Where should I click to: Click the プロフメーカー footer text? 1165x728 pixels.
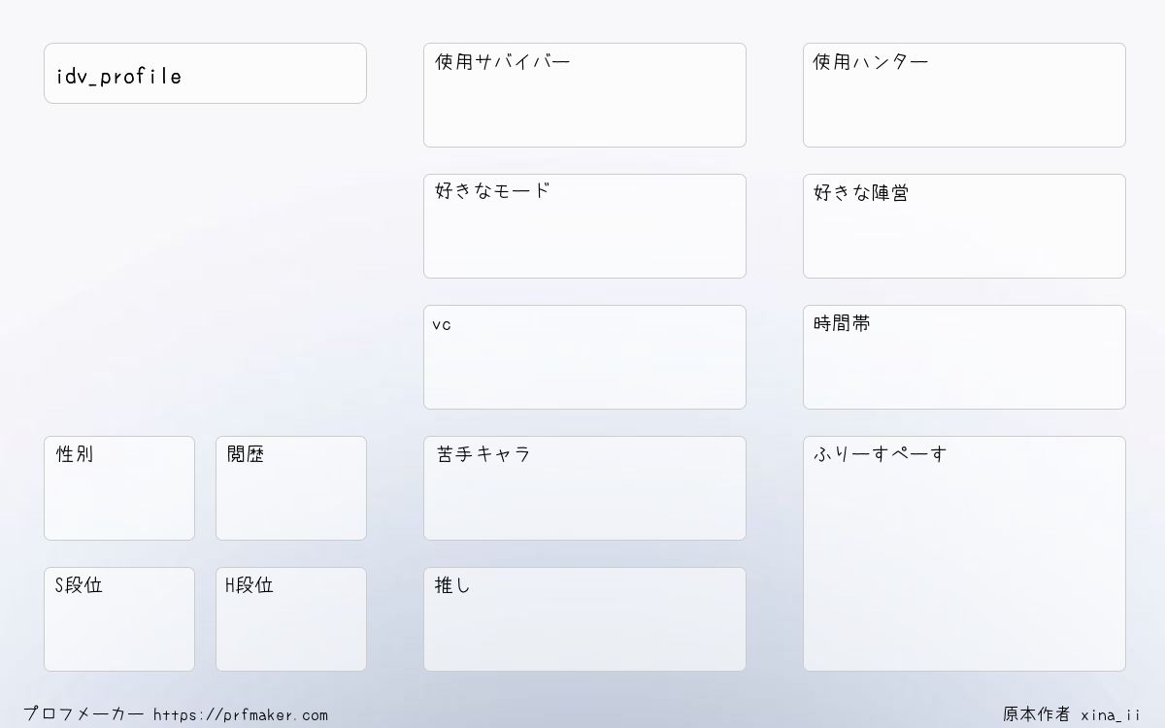83,714
